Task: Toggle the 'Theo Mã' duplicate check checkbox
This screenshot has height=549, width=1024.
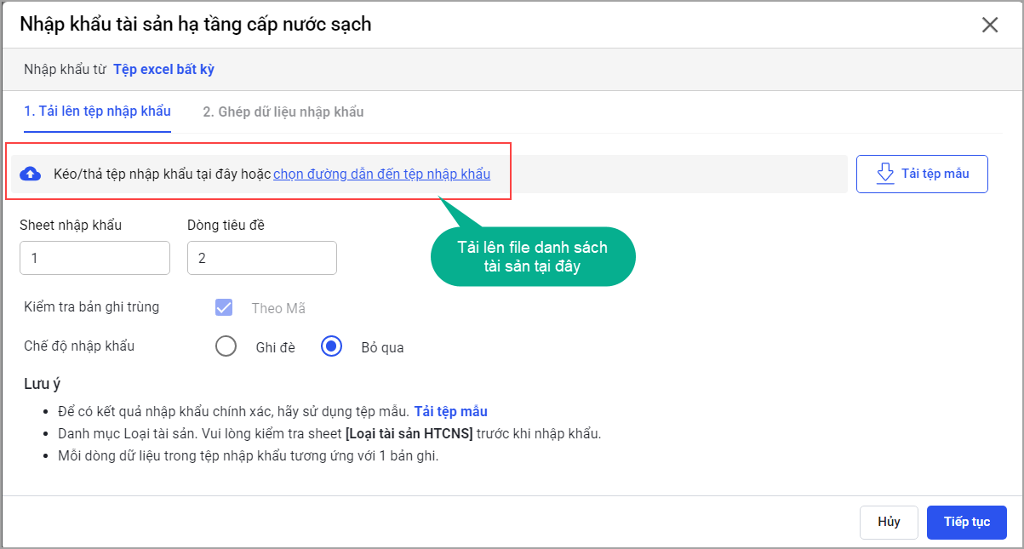Action: (x=225, y=308)
